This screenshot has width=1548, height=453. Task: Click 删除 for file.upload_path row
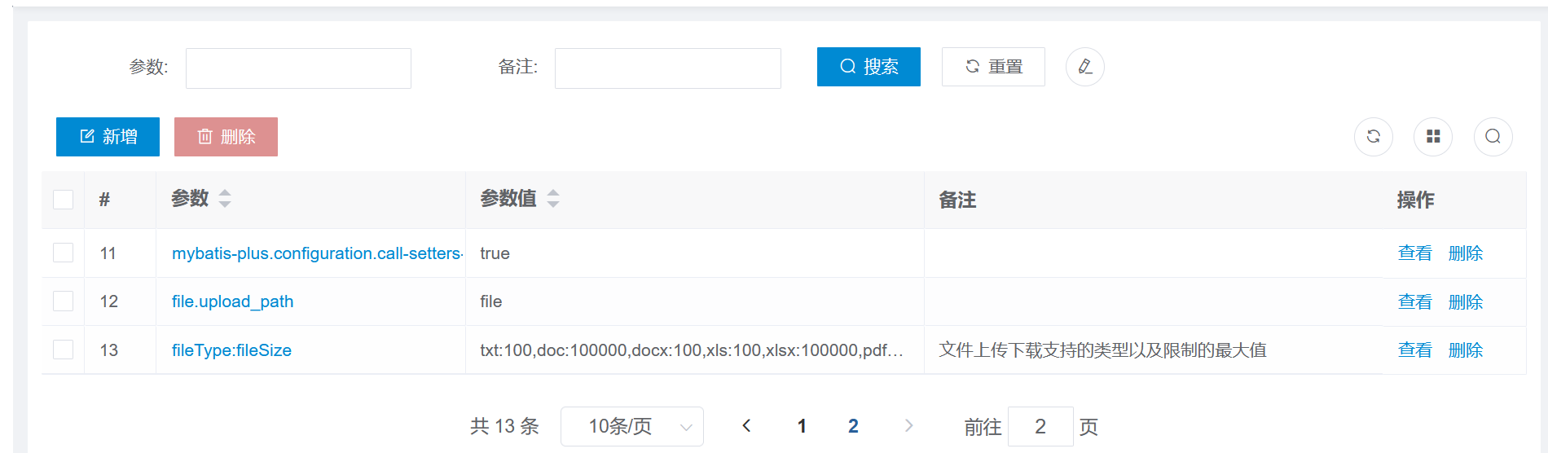1465,301
